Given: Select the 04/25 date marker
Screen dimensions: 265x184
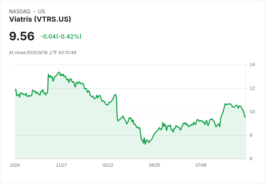Looking at the screenshot, I should pos(154,165).
